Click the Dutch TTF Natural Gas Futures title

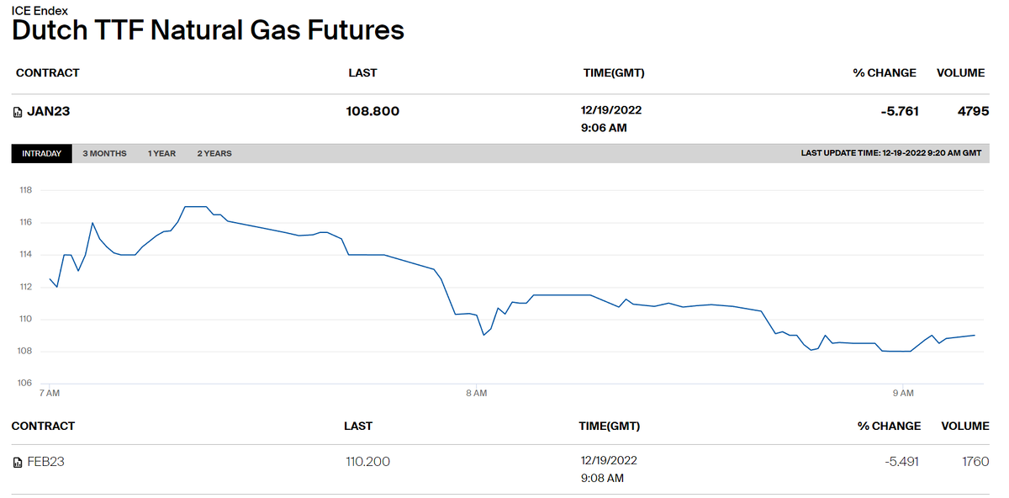(209, 30)
